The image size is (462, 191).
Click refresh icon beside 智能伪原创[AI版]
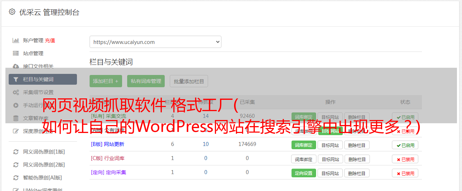tap(16, 178)
